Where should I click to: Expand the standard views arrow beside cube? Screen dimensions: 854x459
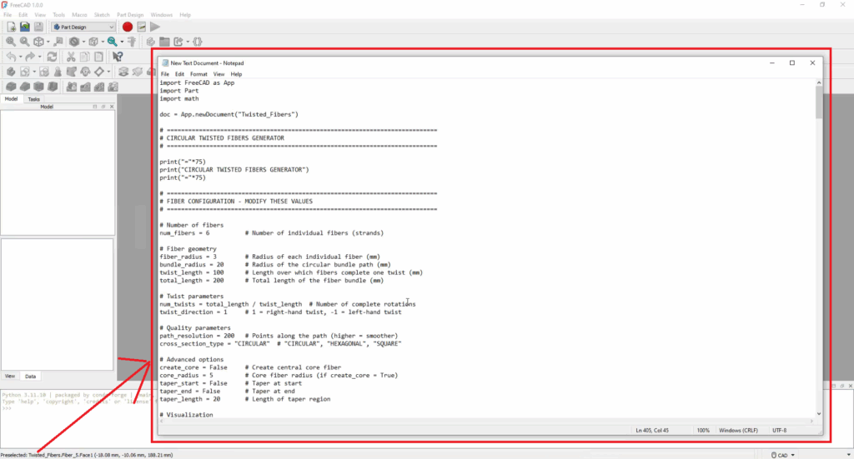pyautogui.click(x=48, y=42)
